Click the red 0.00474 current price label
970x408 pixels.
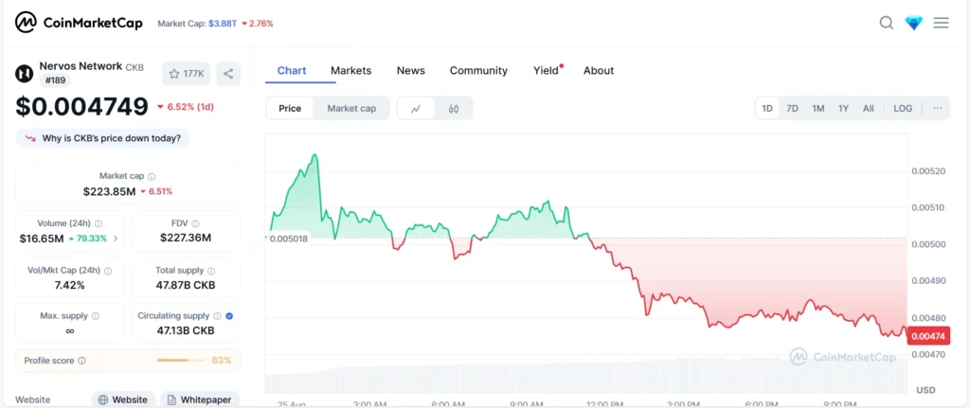coord(926,336)
